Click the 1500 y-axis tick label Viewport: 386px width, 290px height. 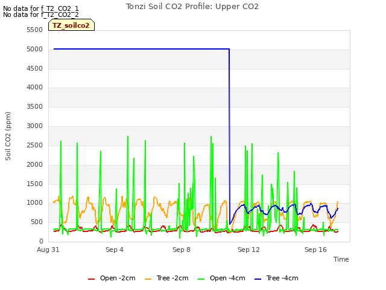[x=35, y=184]
